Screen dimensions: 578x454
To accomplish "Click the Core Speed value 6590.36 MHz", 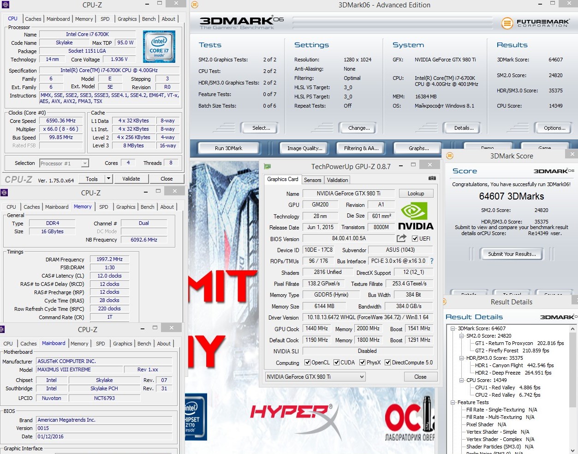I will click(x=61, y=121).
